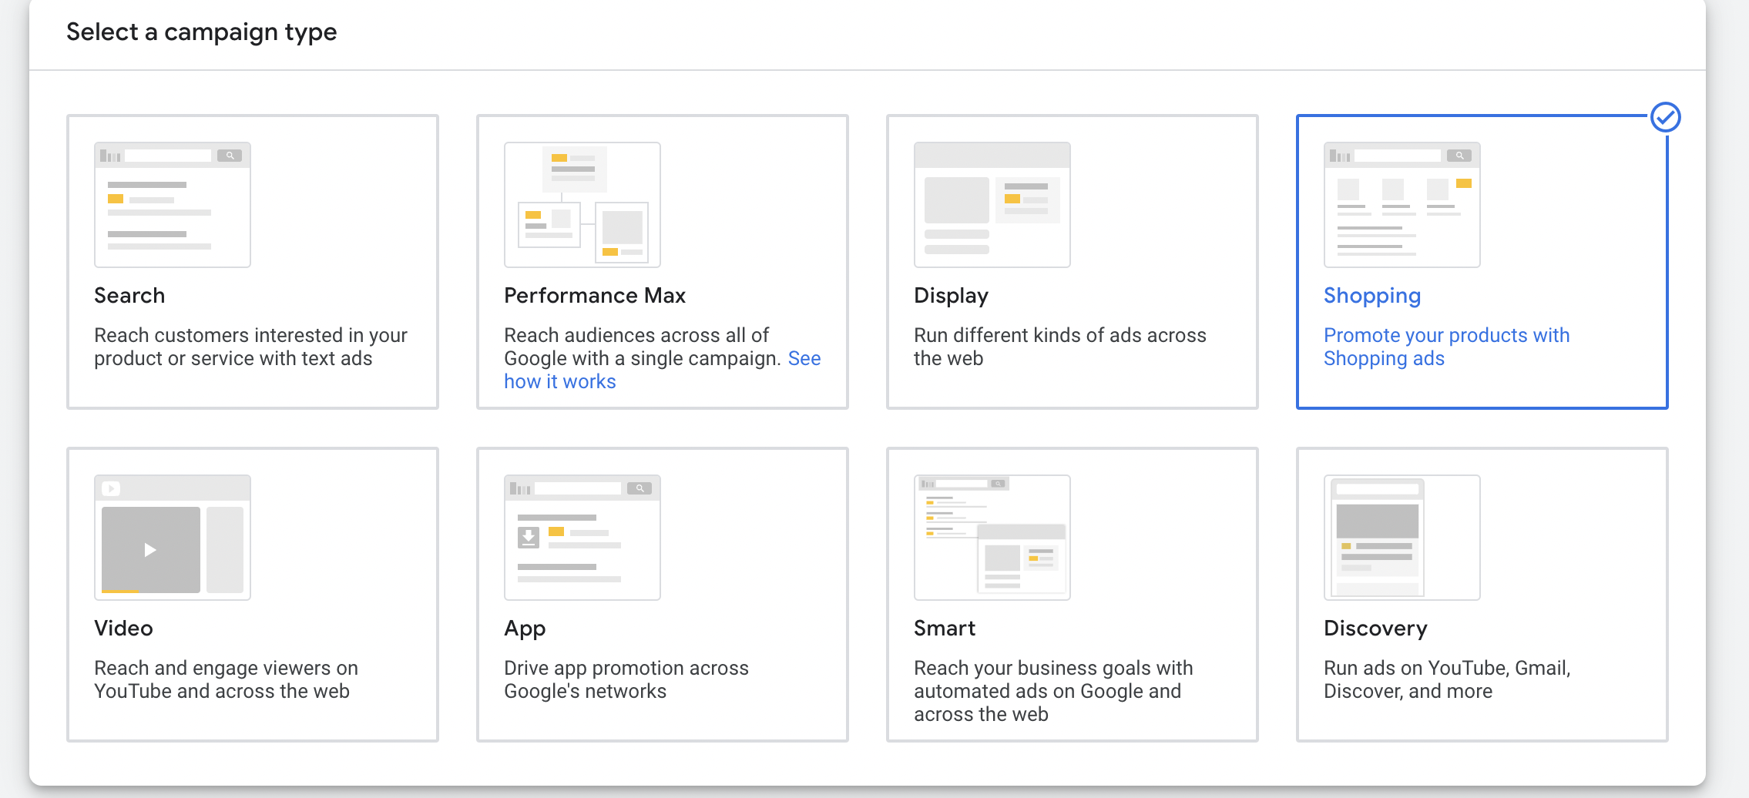Select the Shopping campaign title
1749x798 pixels.
pos(1372,297)
